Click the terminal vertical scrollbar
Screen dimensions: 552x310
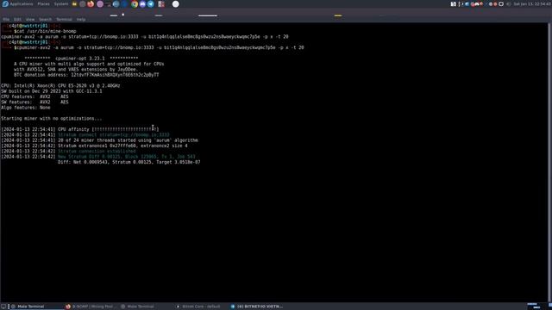[549, 162]
